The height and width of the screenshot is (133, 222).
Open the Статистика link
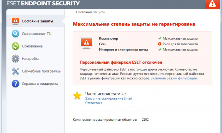pos(93,103)
